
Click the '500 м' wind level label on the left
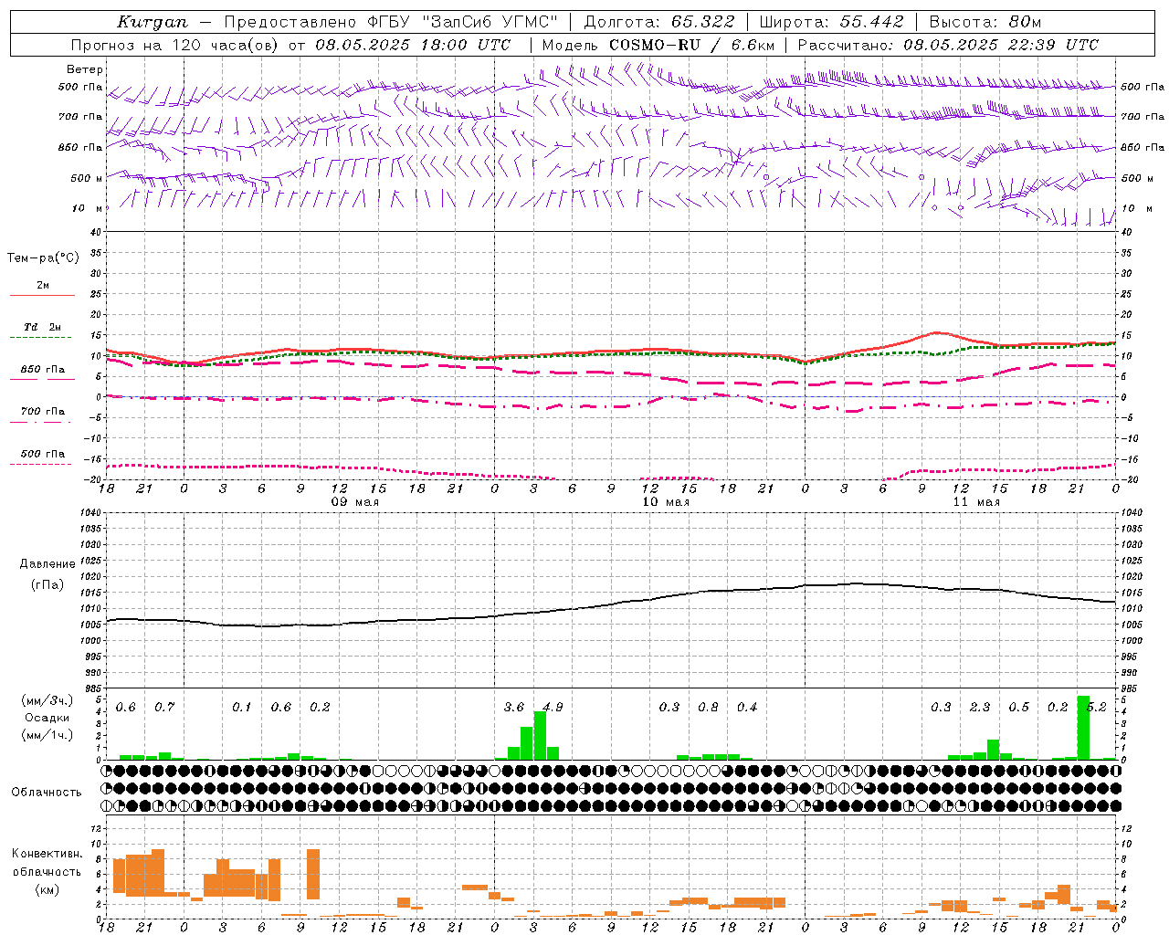(86, 178)
